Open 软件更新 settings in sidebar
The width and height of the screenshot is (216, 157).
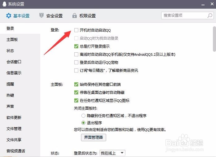20,118
